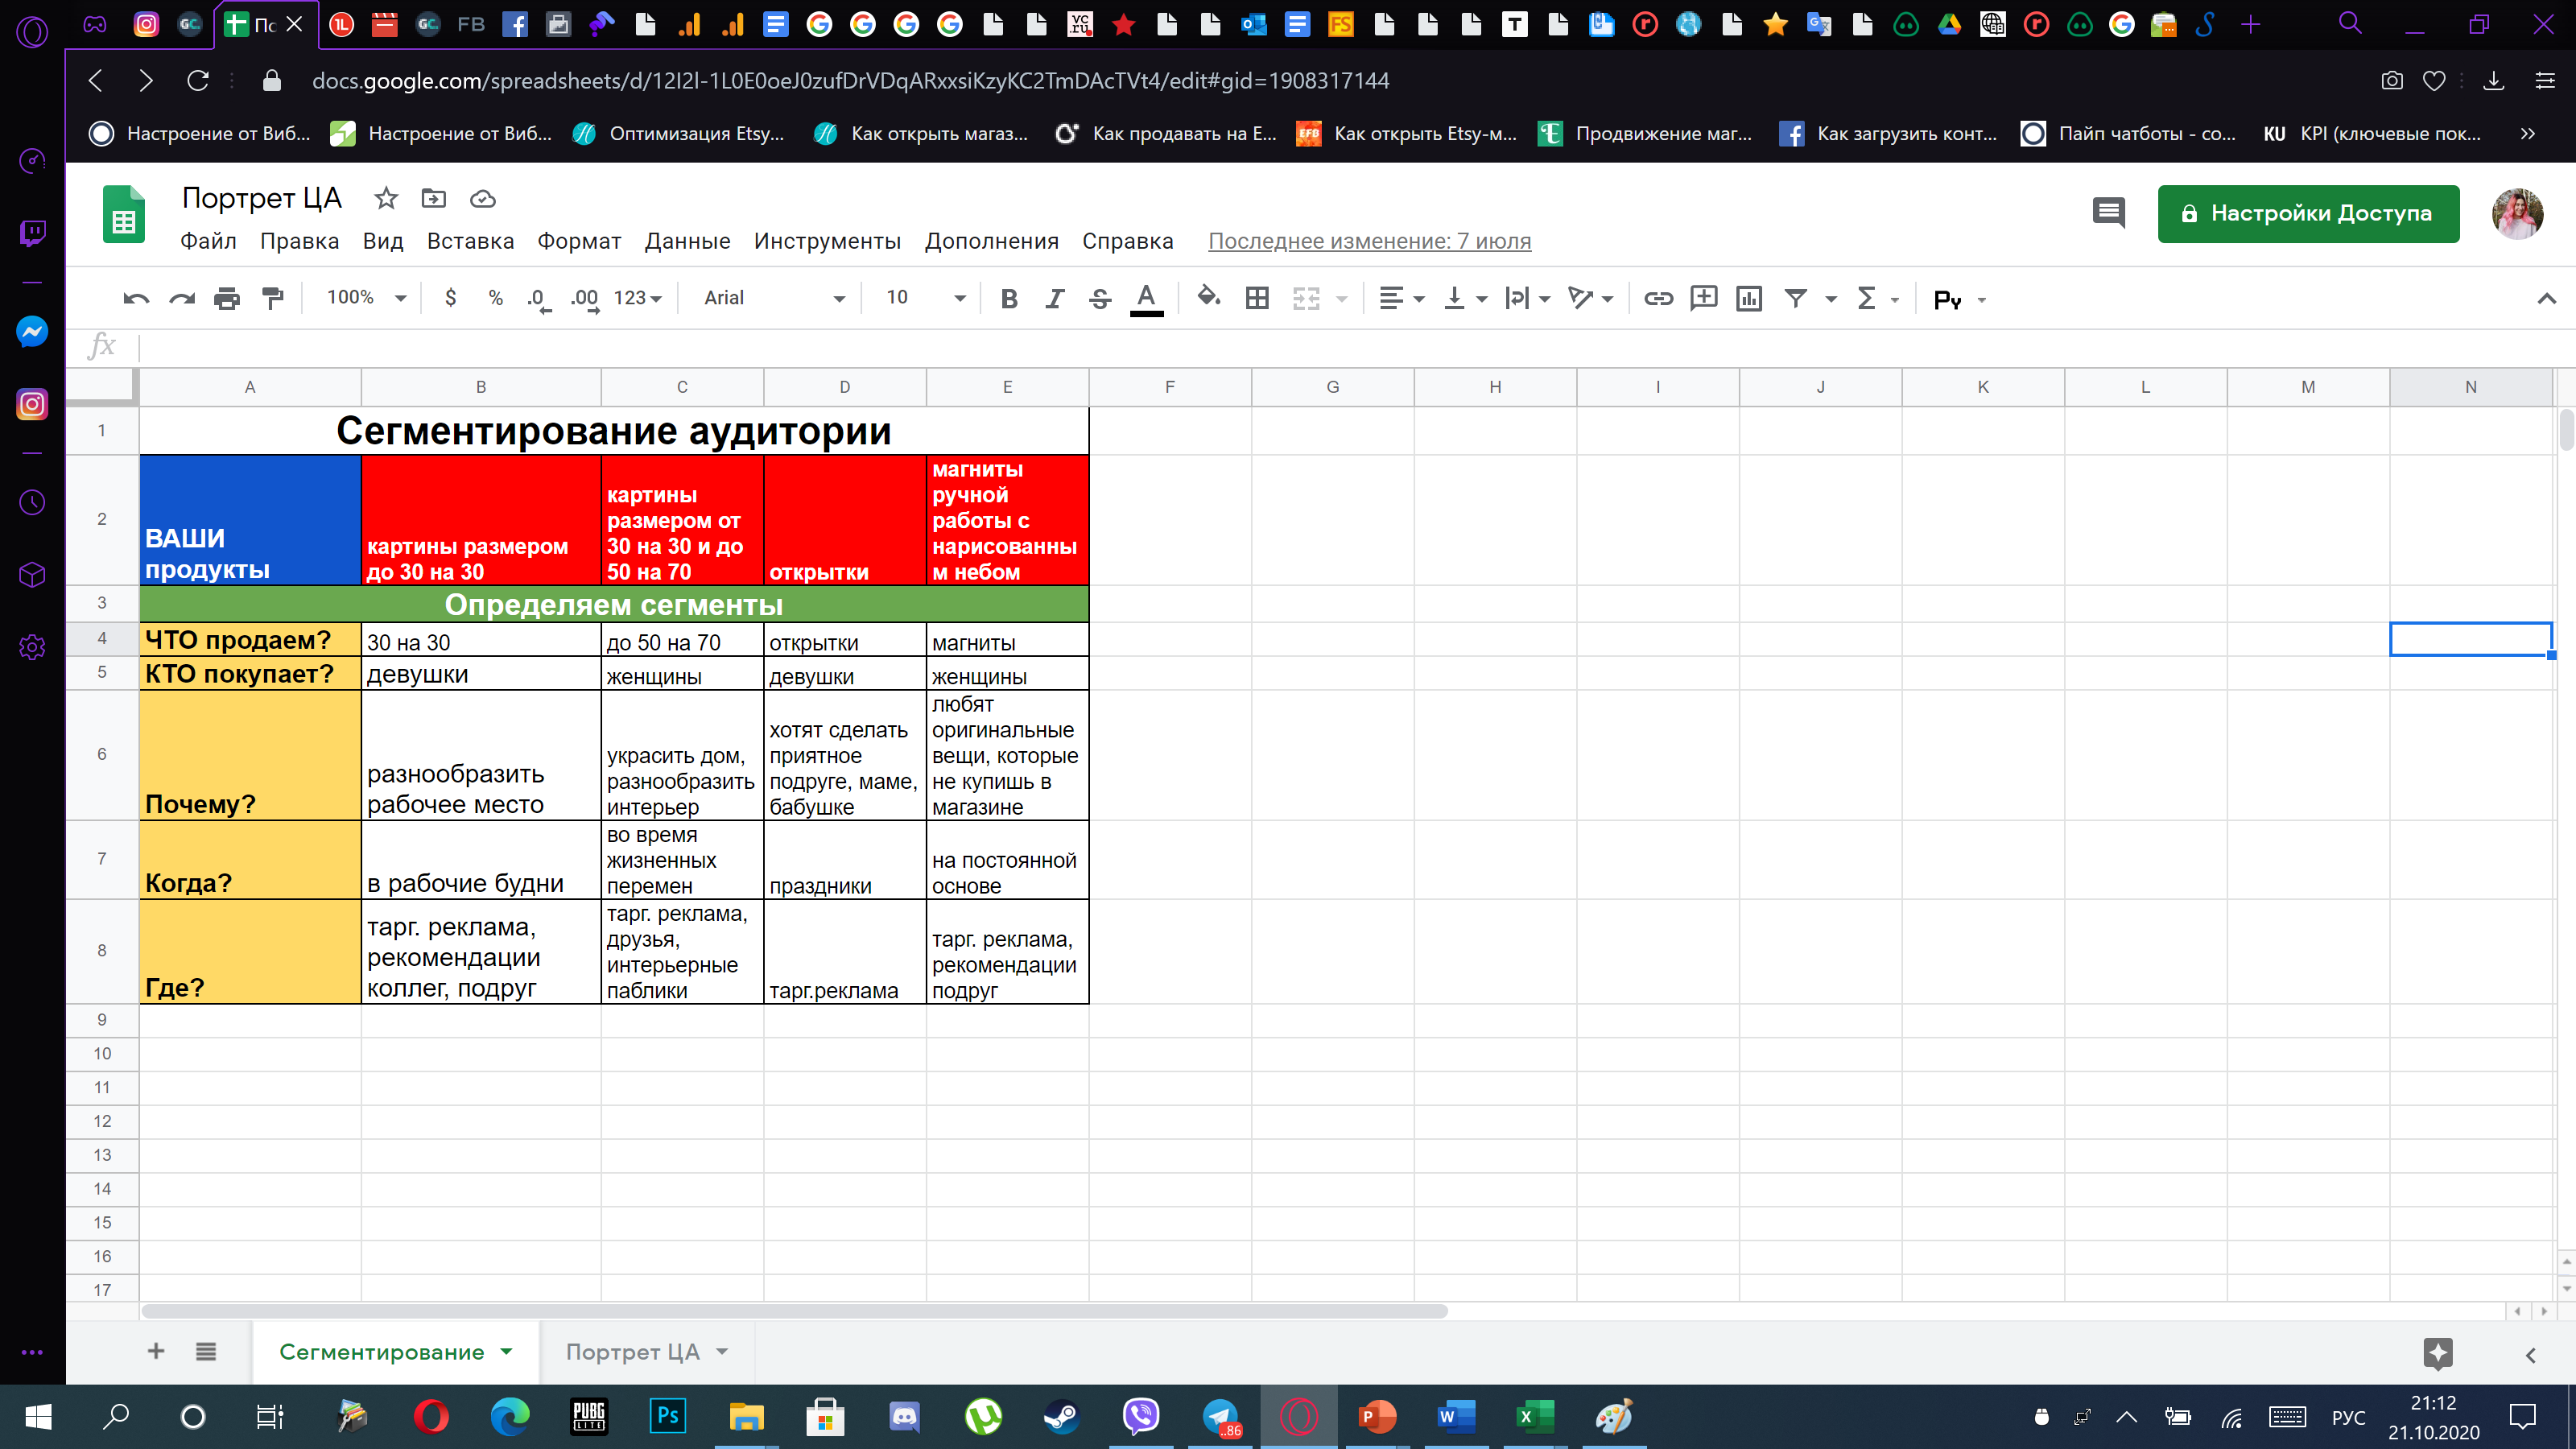
Task: Toggle italic formatting
Action: (1054, 298)
